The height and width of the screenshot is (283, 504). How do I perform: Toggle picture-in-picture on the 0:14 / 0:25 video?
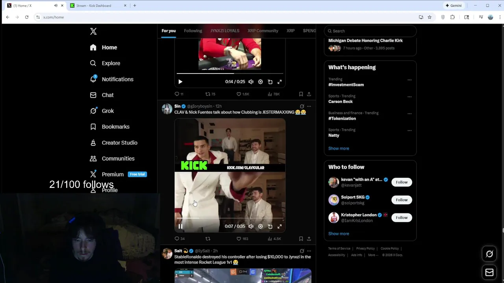(270, 82)
